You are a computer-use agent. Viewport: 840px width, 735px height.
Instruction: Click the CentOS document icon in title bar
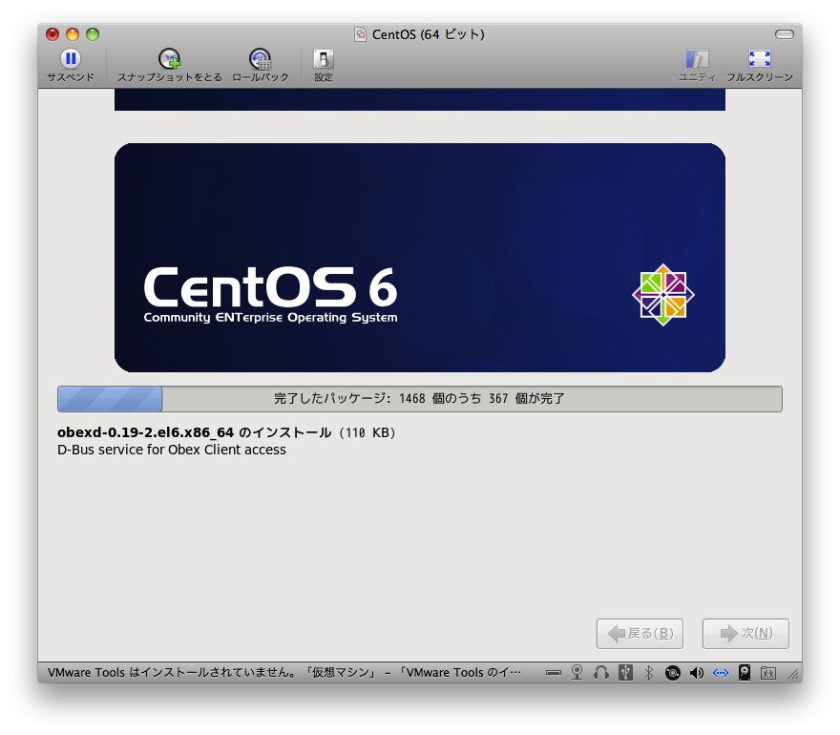[360, 34]
